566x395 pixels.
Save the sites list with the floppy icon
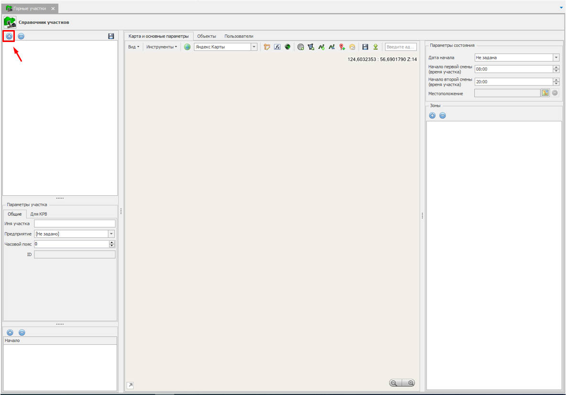(111, 36)
